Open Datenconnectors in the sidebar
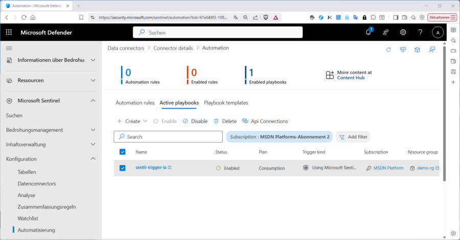The image size is (460, 240). (37, 184)
